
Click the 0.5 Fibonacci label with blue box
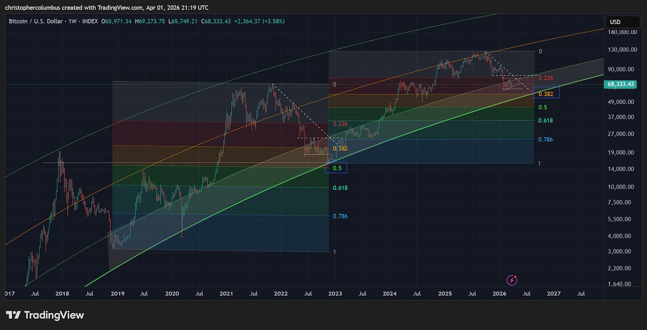tap(336, 168)
